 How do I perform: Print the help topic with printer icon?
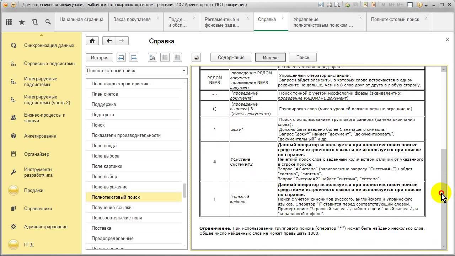(x=196, y=58)
